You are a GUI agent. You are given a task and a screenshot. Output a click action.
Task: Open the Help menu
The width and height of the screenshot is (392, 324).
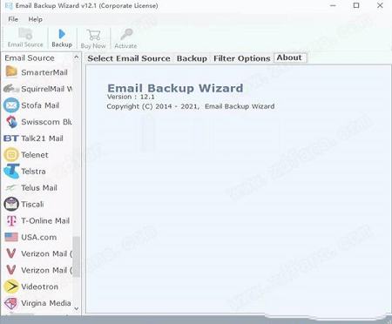(x=35, y=19)
